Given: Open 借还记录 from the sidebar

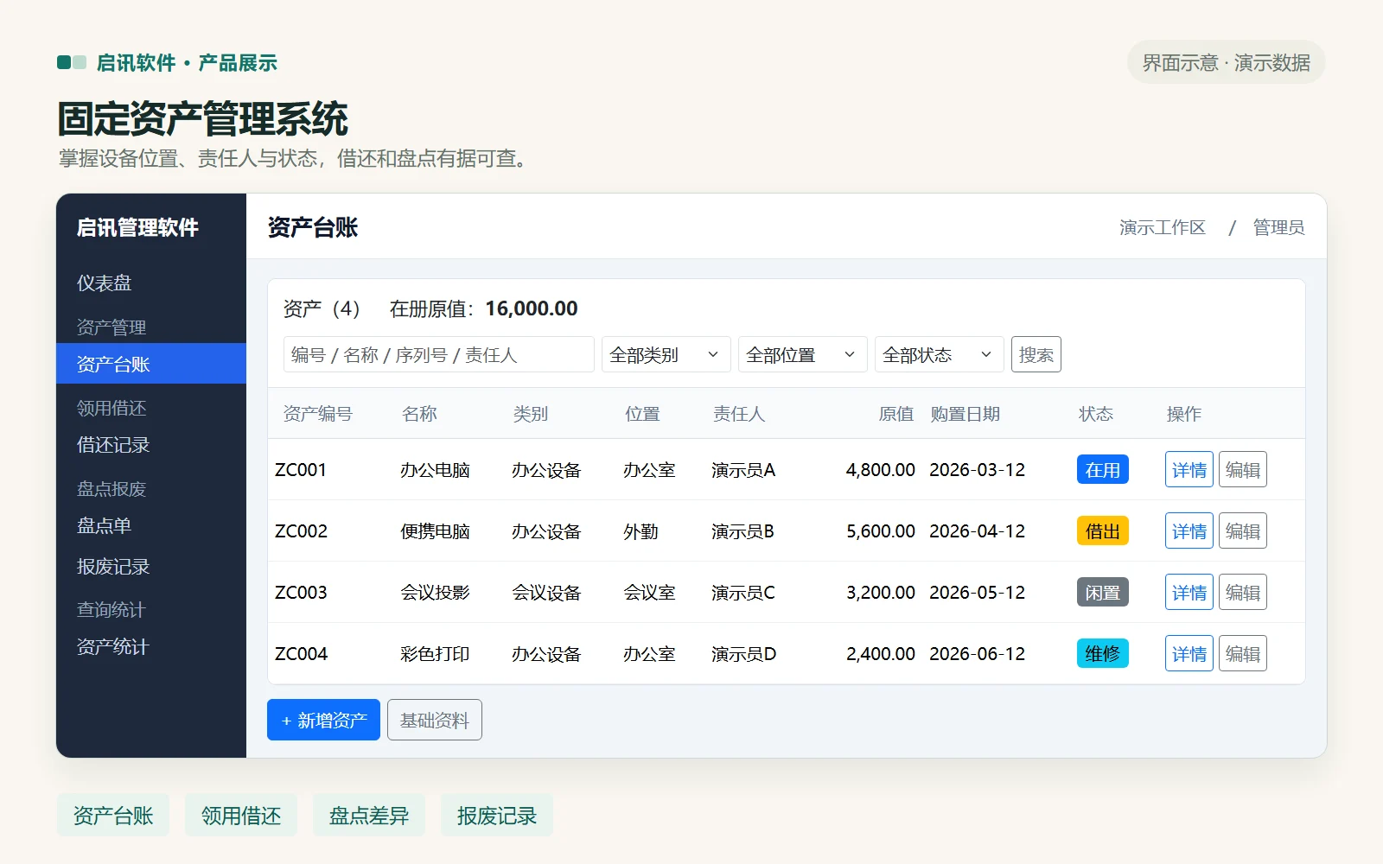Looking at the screenshot, I should (x=151, y=444).
